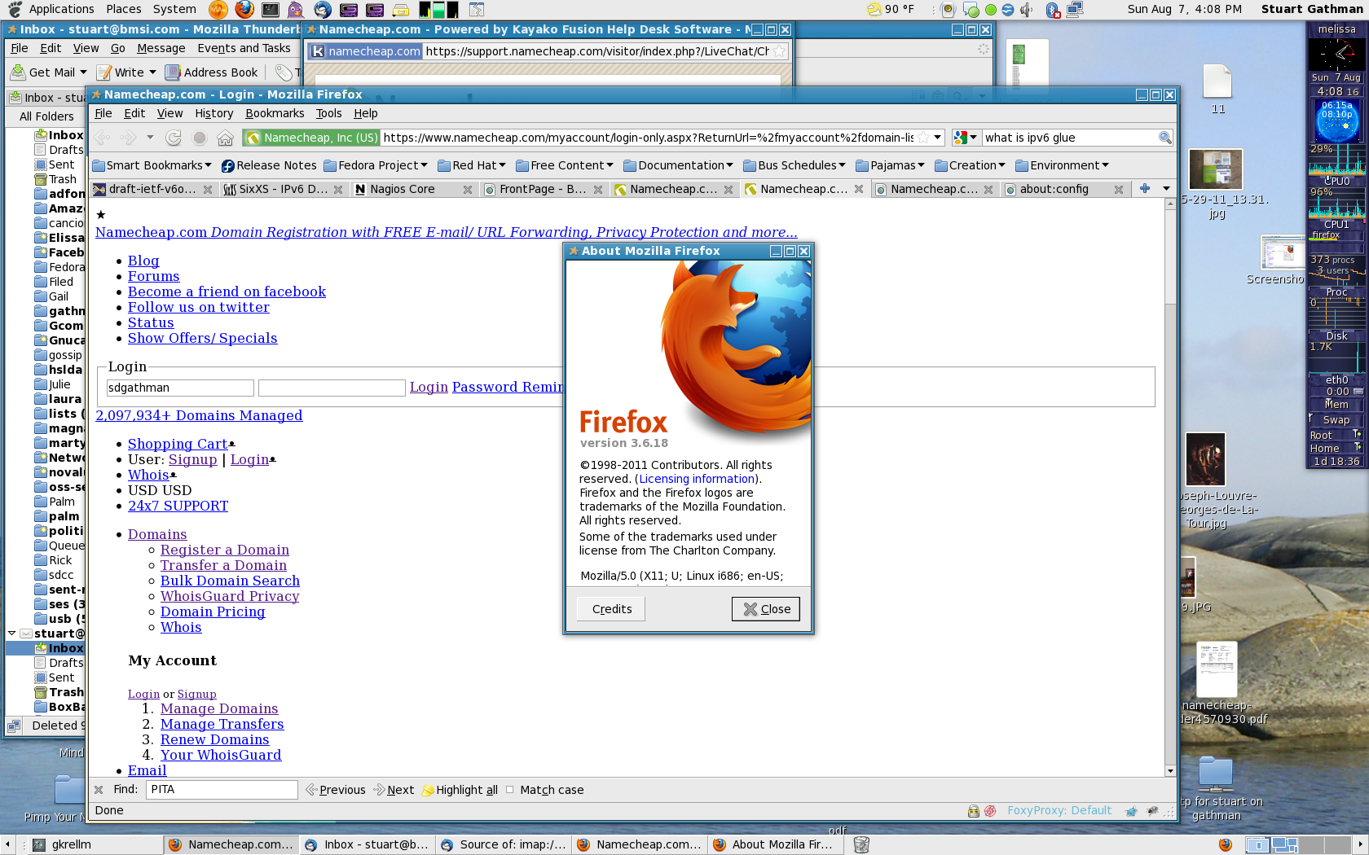Click the bookmark star in URL bar

pos(923,138)
